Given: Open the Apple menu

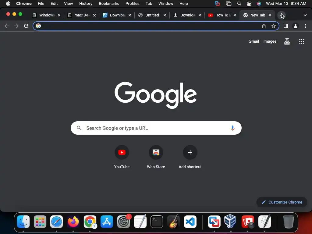Looking at the screenshot, I should click(x=8, y=4).
